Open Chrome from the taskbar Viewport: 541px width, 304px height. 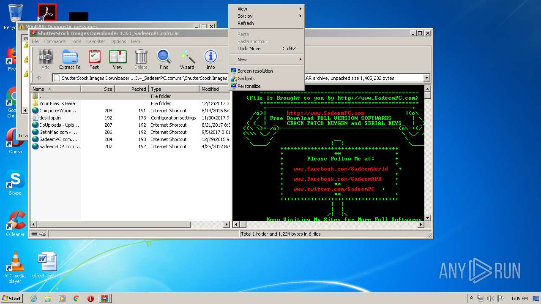click(x=76, y=299)
